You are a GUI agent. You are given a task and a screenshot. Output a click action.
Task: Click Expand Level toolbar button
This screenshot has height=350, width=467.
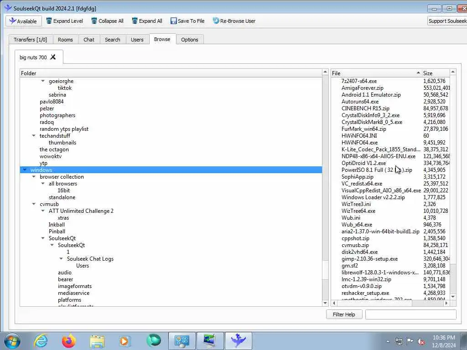[65, 21]
